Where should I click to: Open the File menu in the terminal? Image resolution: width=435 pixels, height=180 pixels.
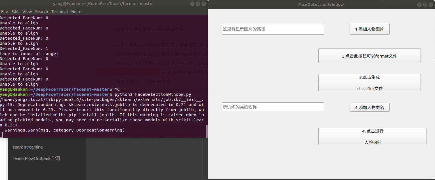coord(5,12)
